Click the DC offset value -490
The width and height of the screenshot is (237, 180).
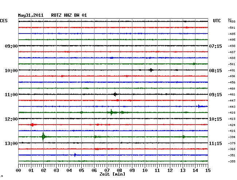232,76
